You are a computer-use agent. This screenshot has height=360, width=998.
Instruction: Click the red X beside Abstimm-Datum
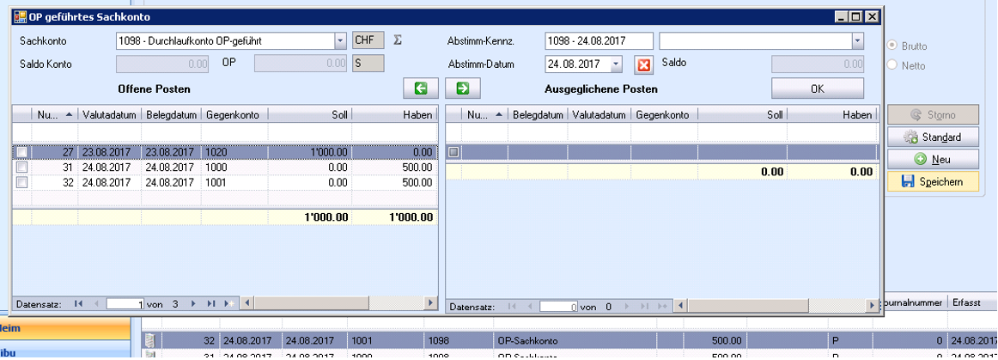point(644,64)
